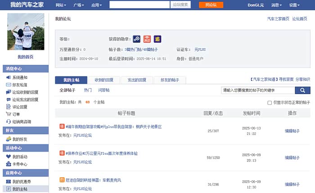Open 我的活动 heart item
This screenshot has height=193, width=315.
19,157
